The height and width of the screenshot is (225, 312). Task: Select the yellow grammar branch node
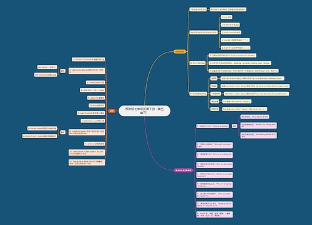(x=180, y=51)
